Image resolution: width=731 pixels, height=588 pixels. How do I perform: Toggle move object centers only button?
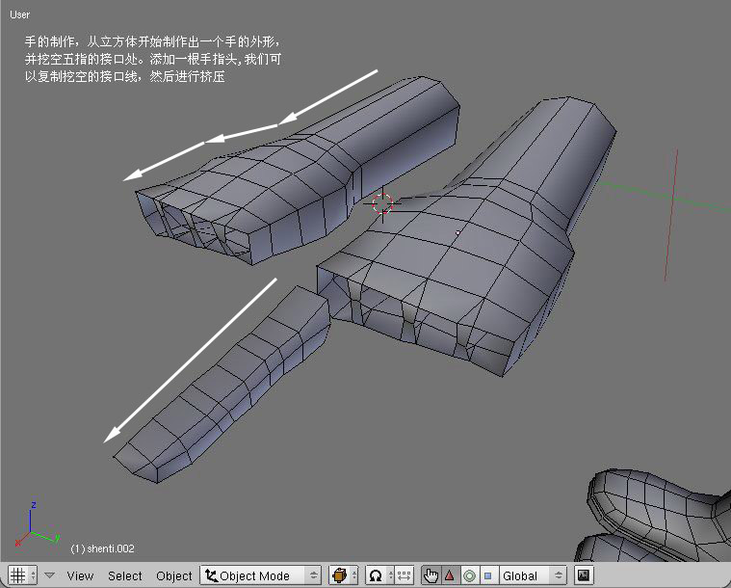pyautogui.click(x=404, y=575)
